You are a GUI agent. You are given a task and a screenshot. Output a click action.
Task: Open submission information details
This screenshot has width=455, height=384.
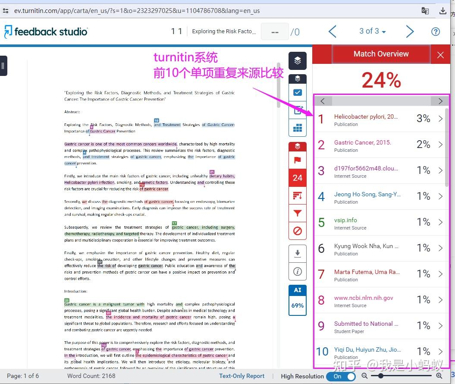297,271
